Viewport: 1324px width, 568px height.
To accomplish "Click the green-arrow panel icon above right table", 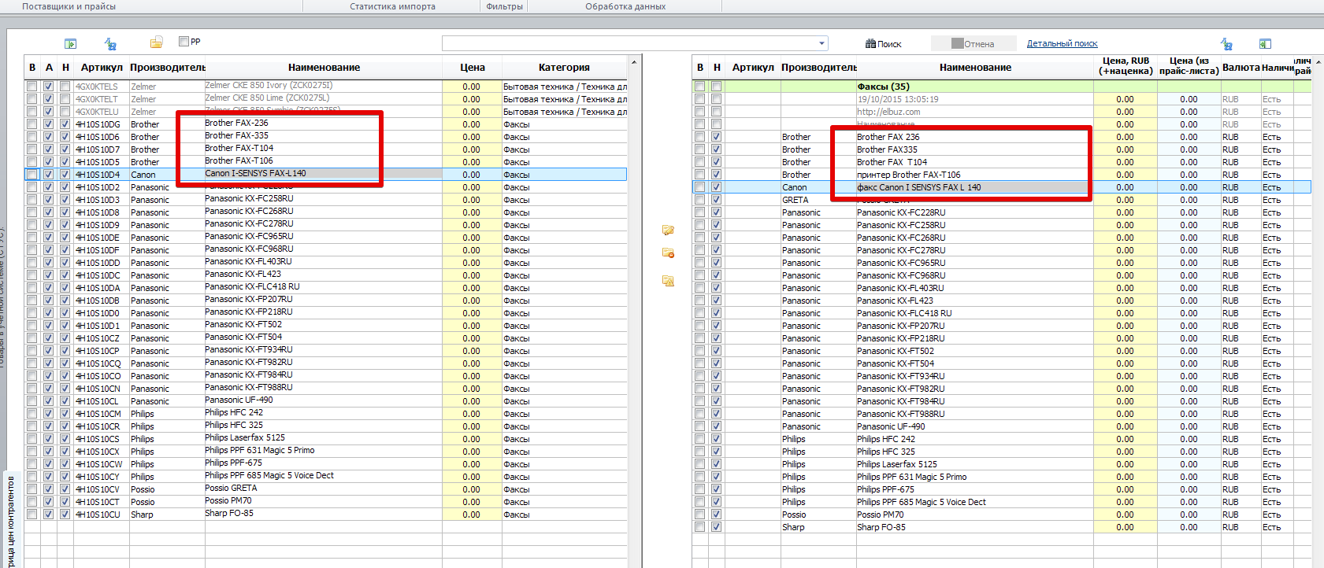I will (x=1265, y=44).
